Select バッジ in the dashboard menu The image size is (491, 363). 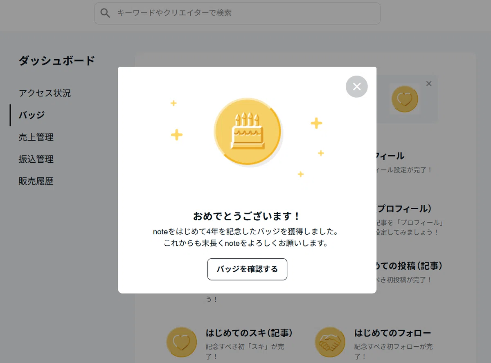tap(32, 115)
